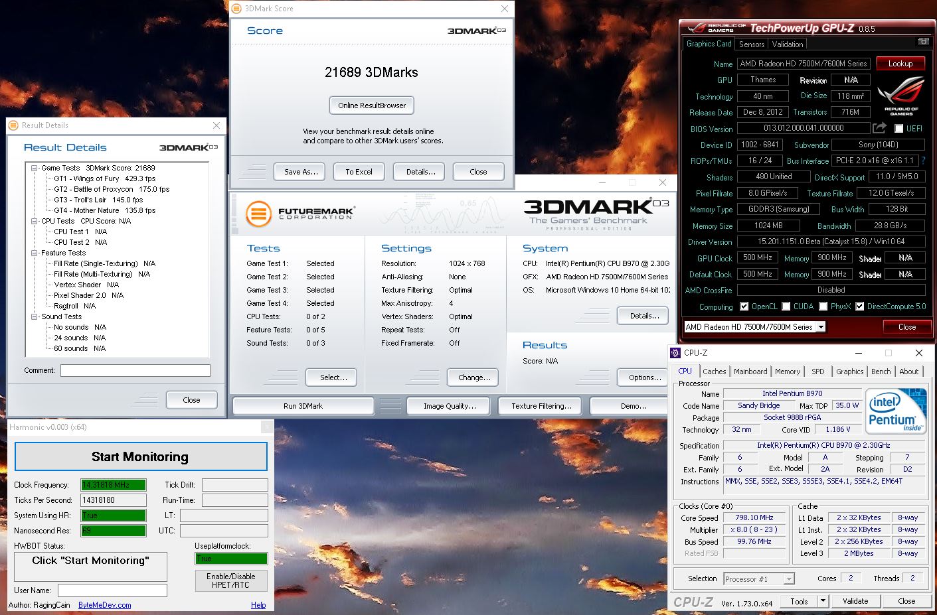Toggle the DirectCompute 5.0 checkbox
This screenshot has height=615, width=937.
point(860,307)
